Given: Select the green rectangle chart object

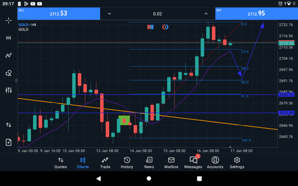Looking at the screenshot, I should 124,120.
